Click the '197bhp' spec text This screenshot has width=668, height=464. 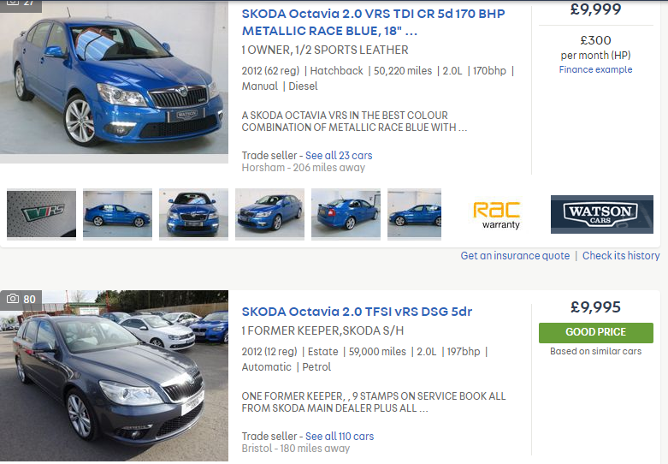pyautogui.click(x=464, y=352)
